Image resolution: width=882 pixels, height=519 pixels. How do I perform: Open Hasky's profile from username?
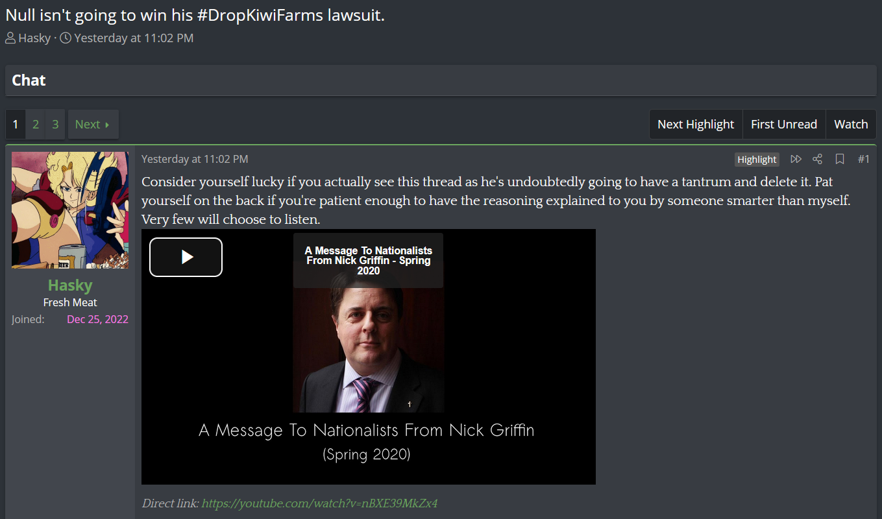click(x=70, y=285)
